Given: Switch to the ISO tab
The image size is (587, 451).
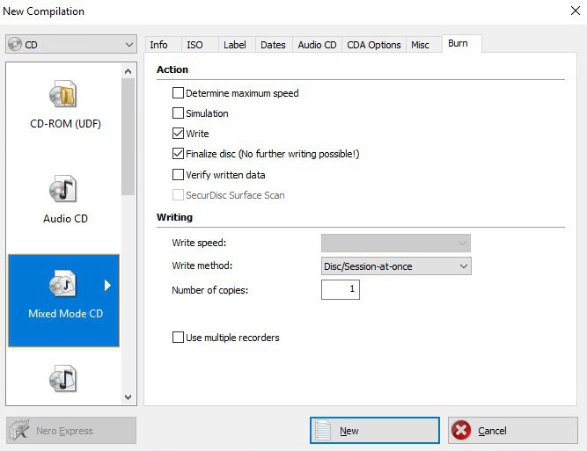Looking at the screenshot, I should [x=194, y=45].
